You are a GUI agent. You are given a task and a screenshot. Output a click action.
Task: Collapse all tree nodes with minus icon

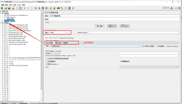coord(28,8)
